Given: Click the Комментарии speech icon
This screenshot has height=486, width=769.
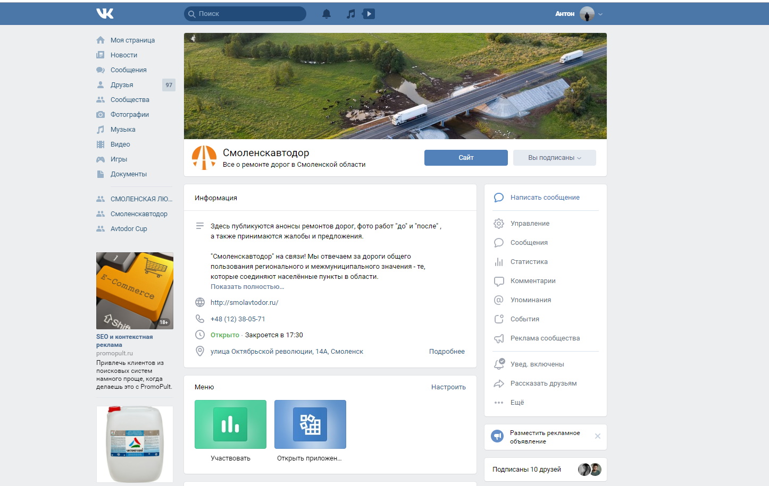Looking at the screenshot, I should [x=499, y=281].
